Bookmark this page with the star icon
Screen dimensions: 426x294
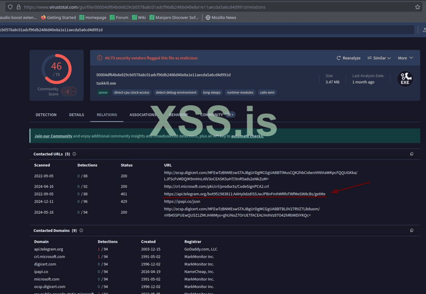pyautogui.click(x=417, y=7)
